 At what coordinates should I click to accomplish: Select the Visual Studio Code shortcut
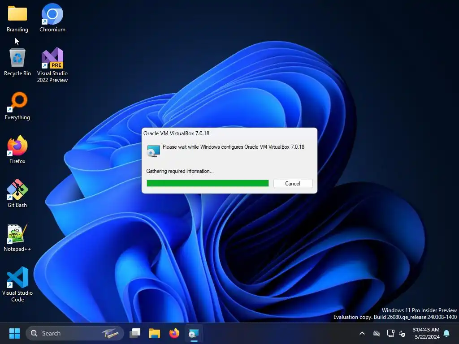point(17,284)
